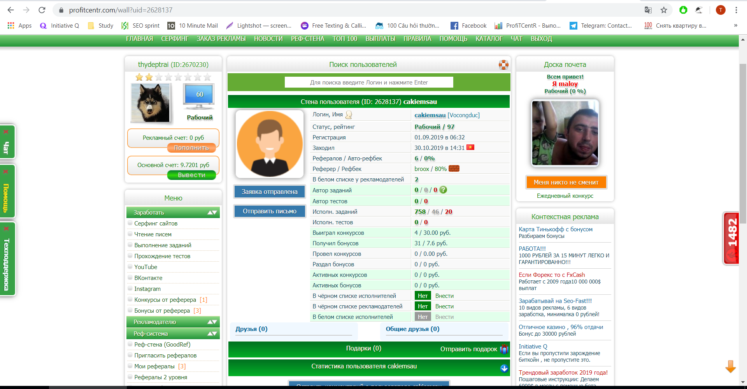The height and width of the screenshot is (389, 747).
Task: Open Мои рефералы in the side menu
Action: (x=154, y=366)
